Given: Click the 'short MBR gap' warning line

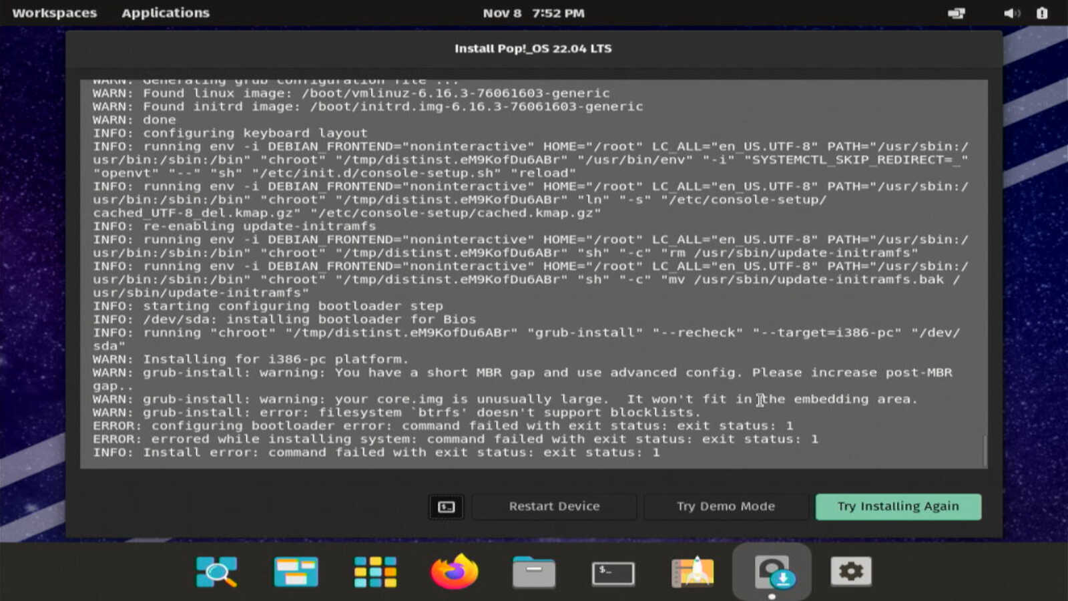Looking at the screenshot, I should 523,379.
